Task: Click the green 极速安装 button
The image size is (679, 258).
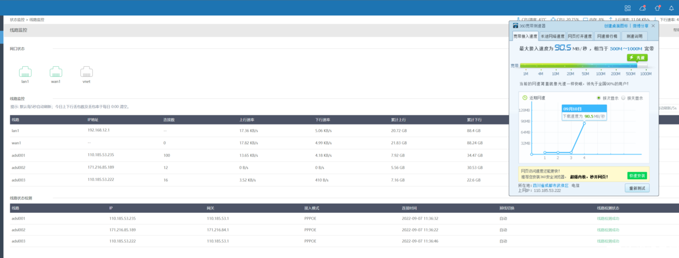Action: [637, 176]
